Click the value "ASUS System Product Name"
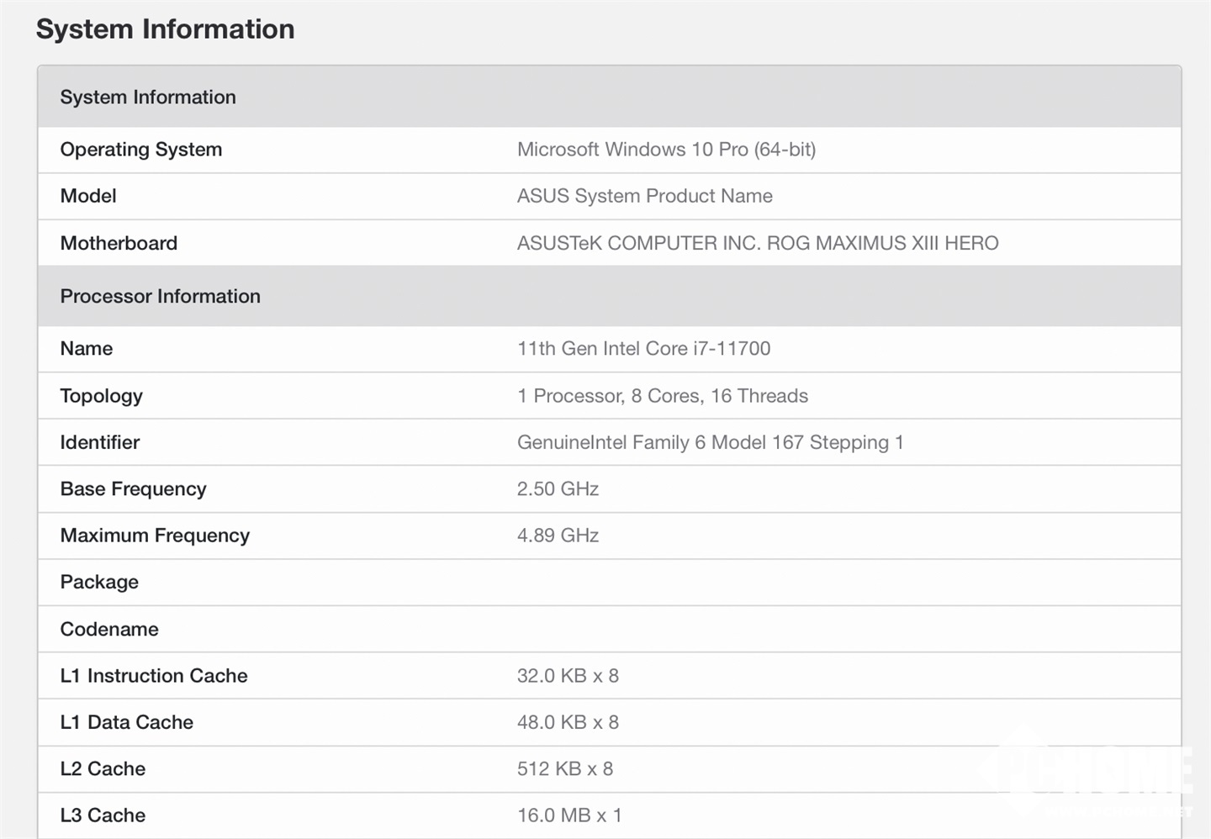Screen dimensions: 1211x839 [644, 196]
